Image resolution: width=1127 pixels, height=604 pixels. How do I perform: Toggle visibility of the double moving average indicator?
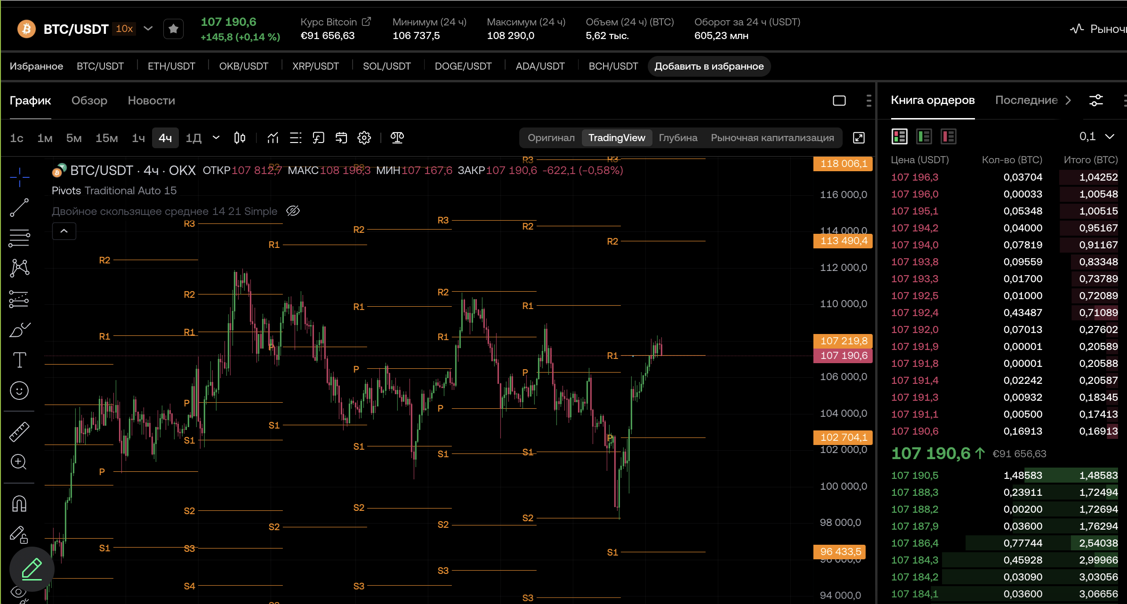293,211
